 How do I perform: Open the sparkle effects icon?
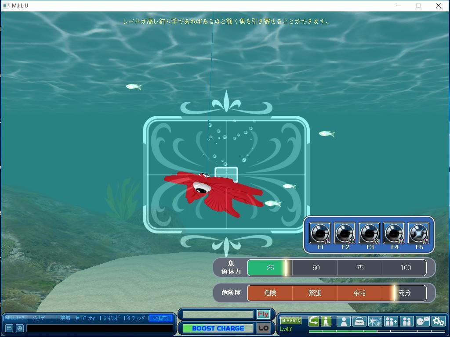(x=375, y=321)
